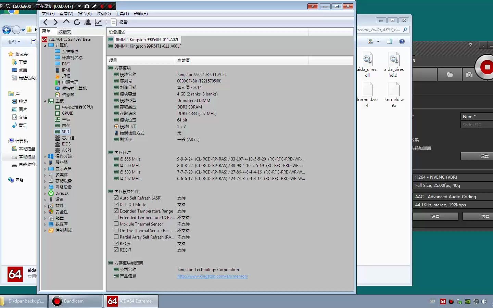Screen dimensions: 493x308
Task: Expand the 操作系统 operating system node
Action: 45,156
